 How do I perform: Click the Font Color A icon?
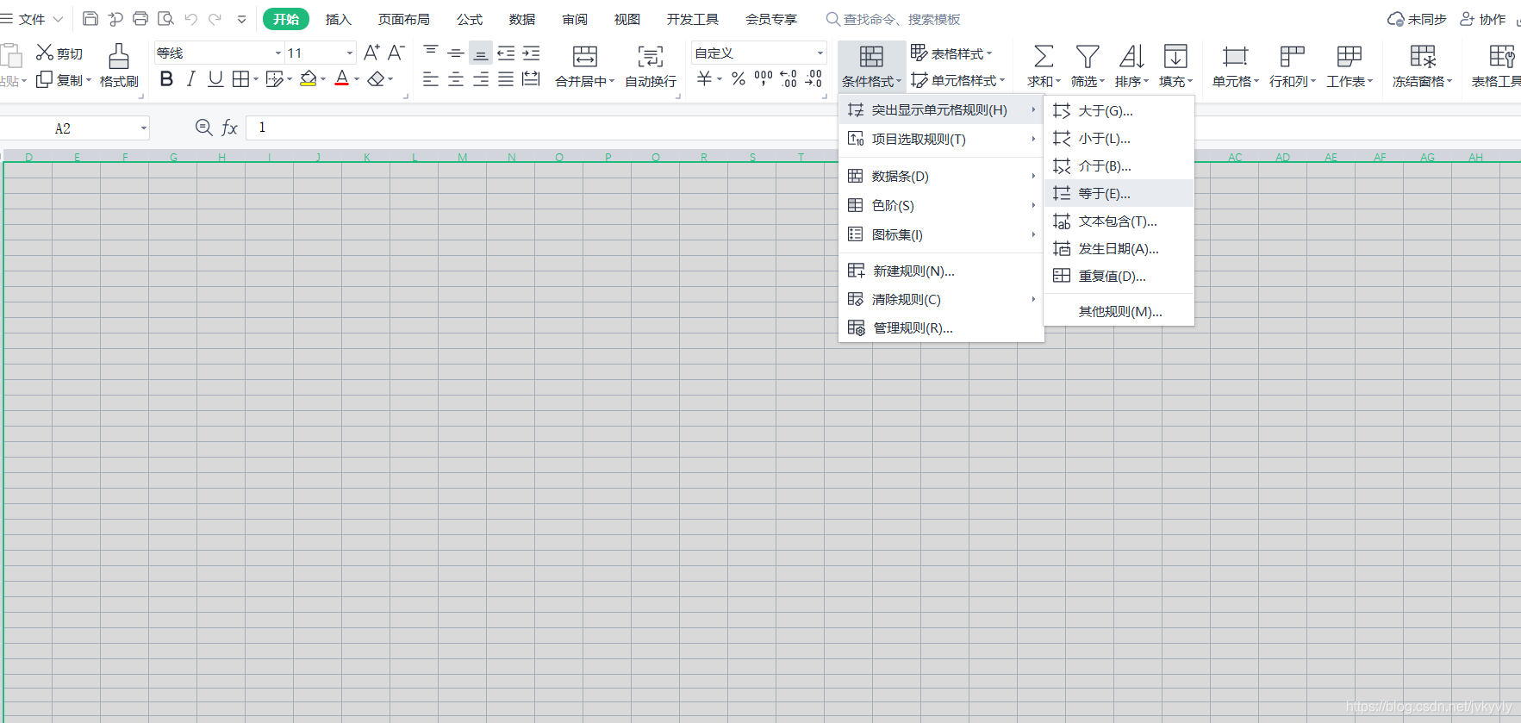[x=342, y=79]
